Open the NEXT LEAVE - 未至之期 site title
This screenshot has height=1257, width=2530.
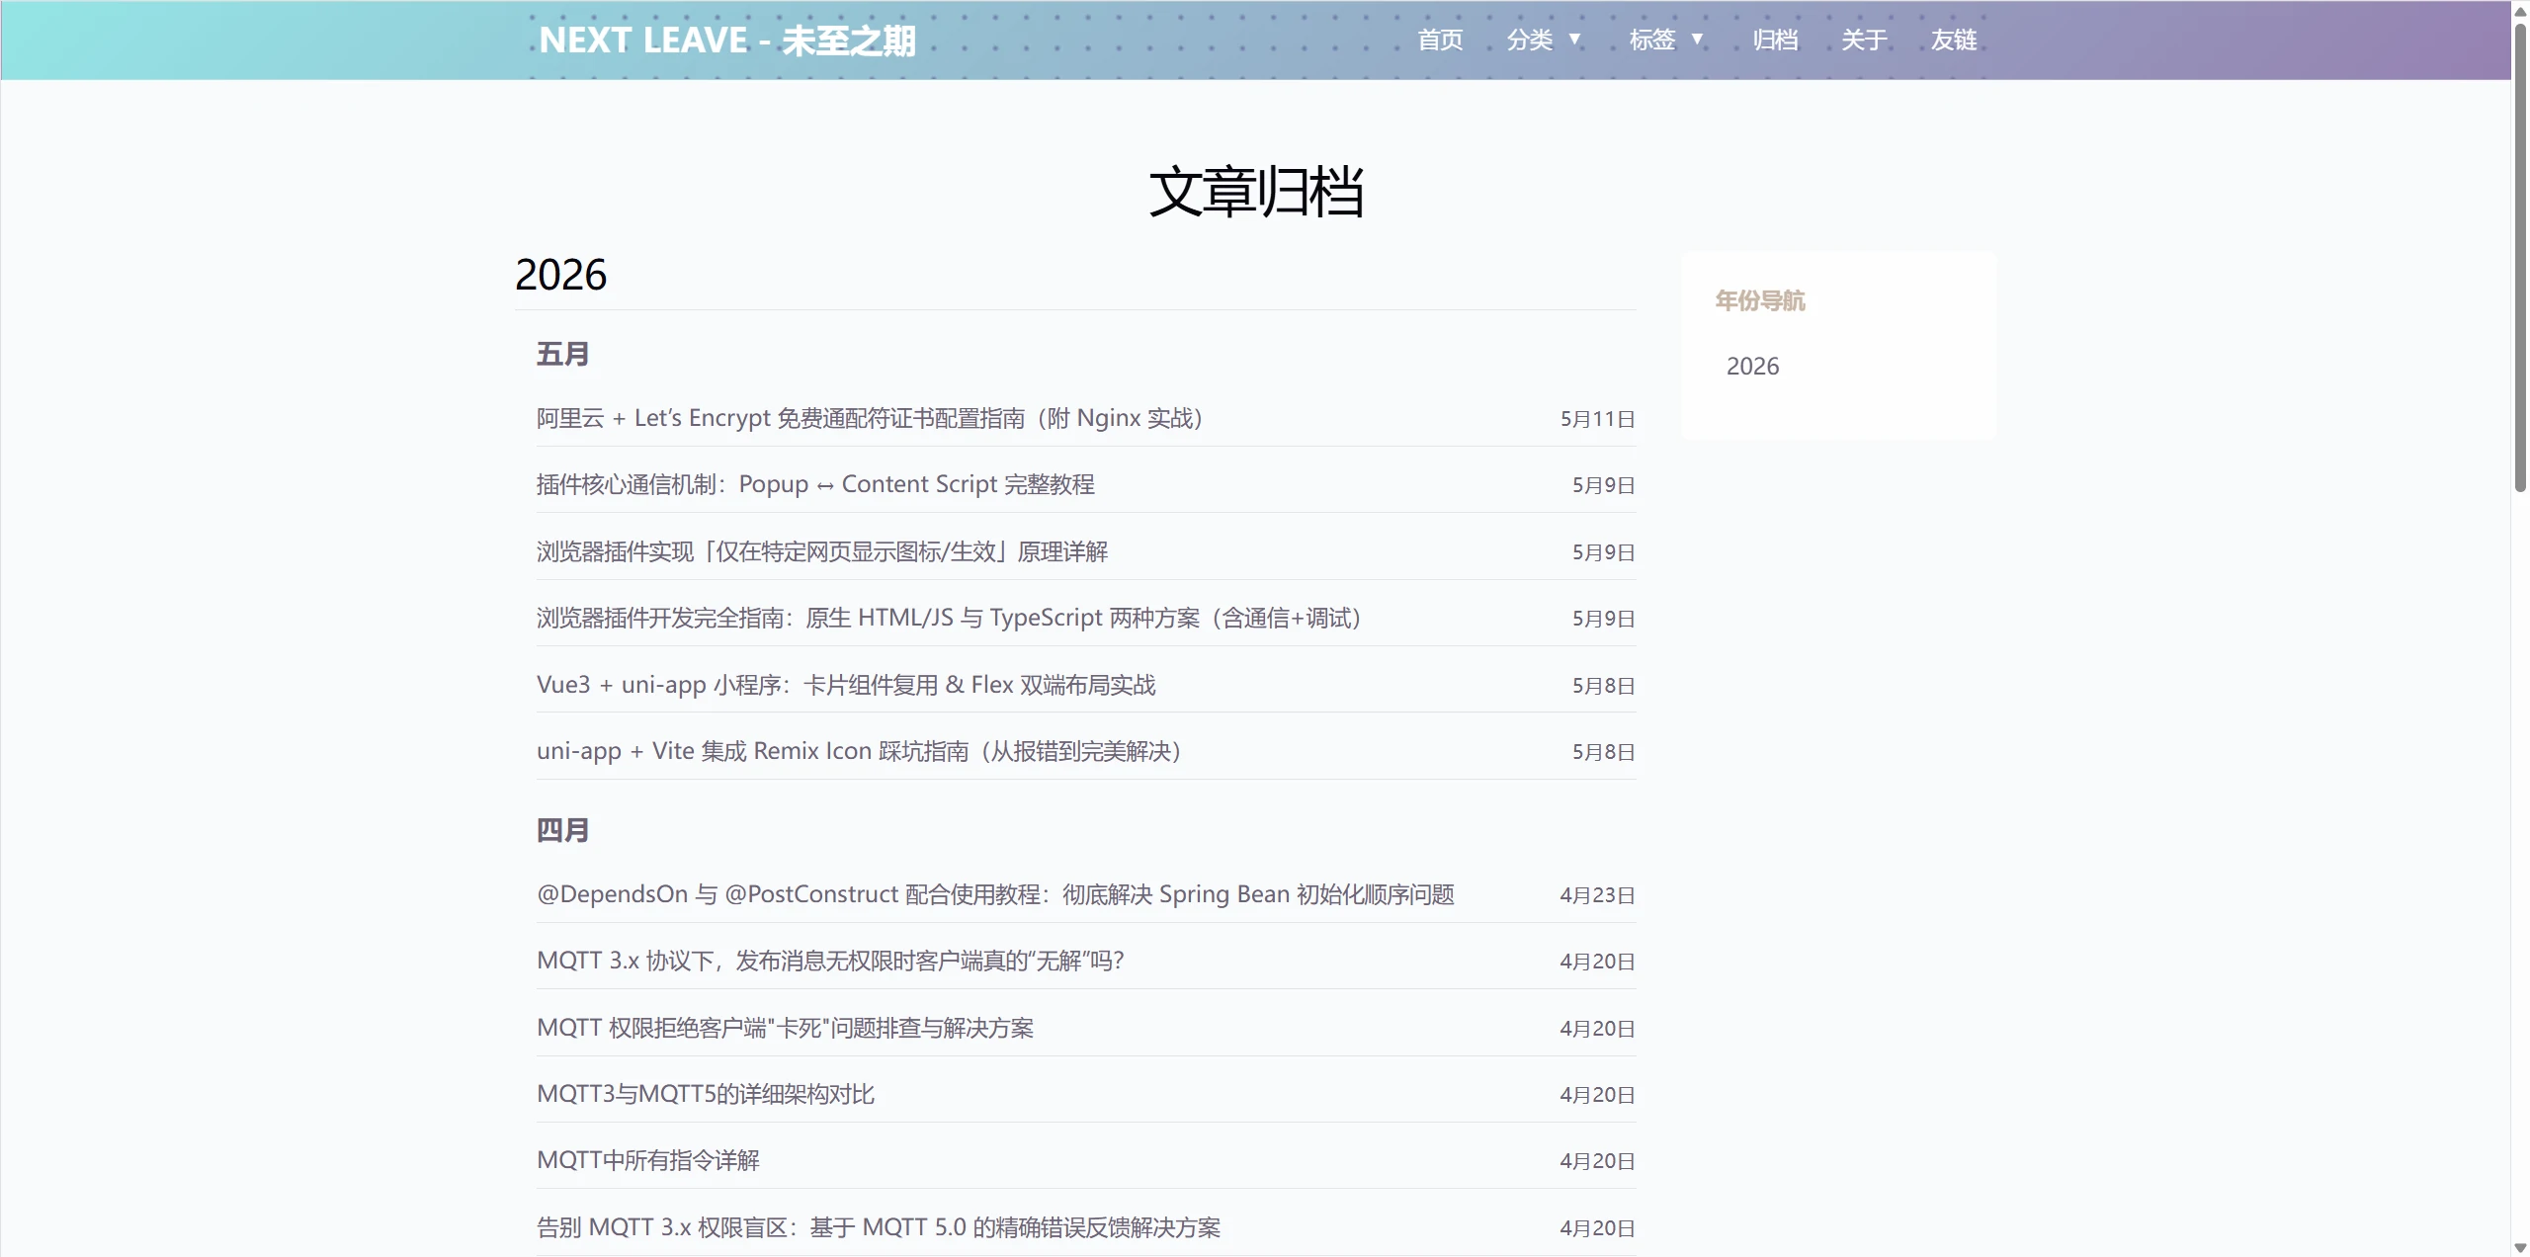tap(726, 41)
